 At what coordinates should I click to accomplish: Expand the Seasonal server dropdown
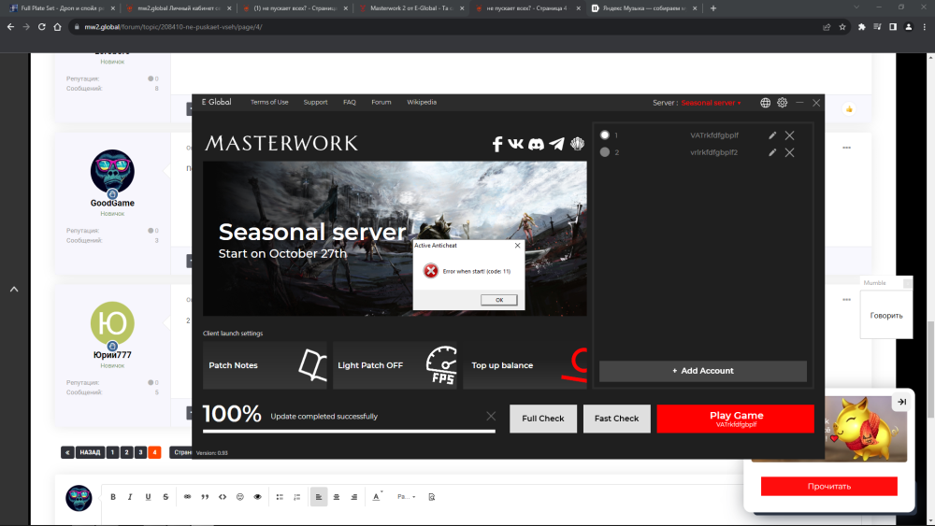[x=711, y=103]
